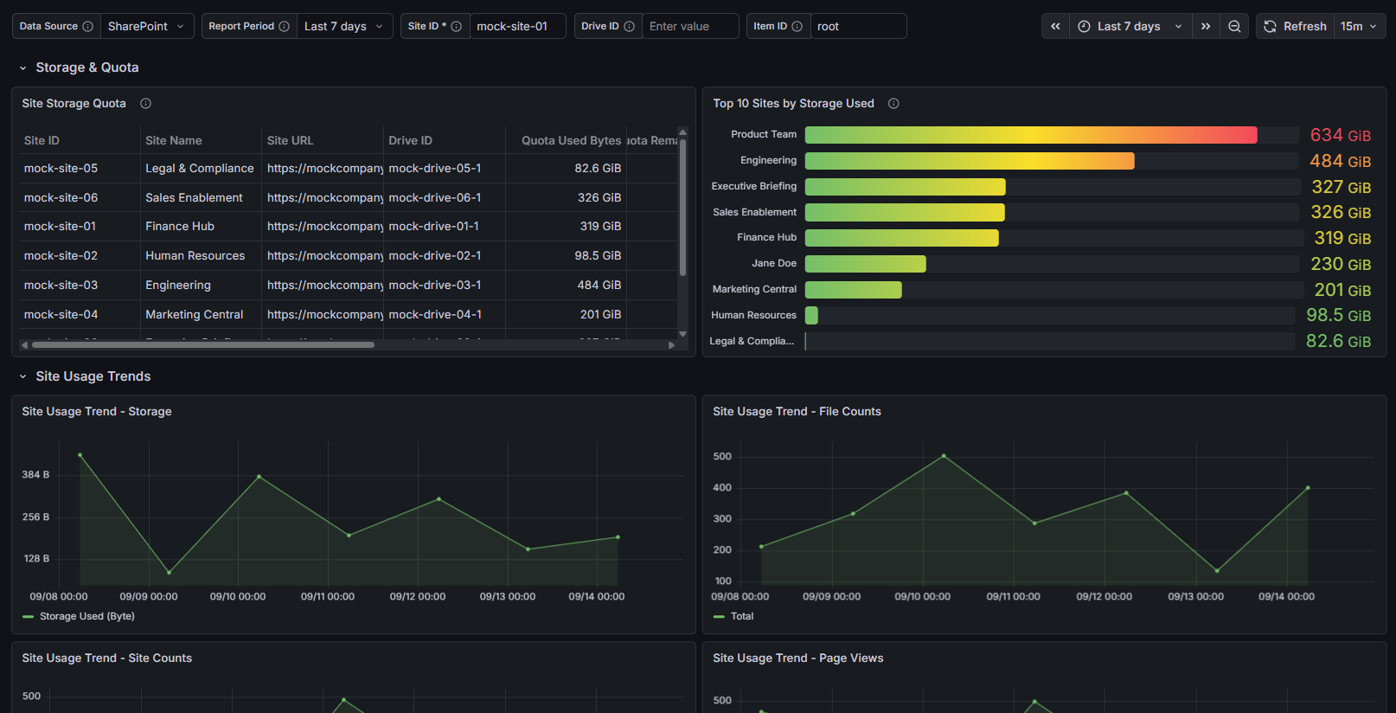Image resolution: width=1396 pixels, height=713 pixels.
Task: Click the Drive ID info icon
Action: tap(629, 26)
